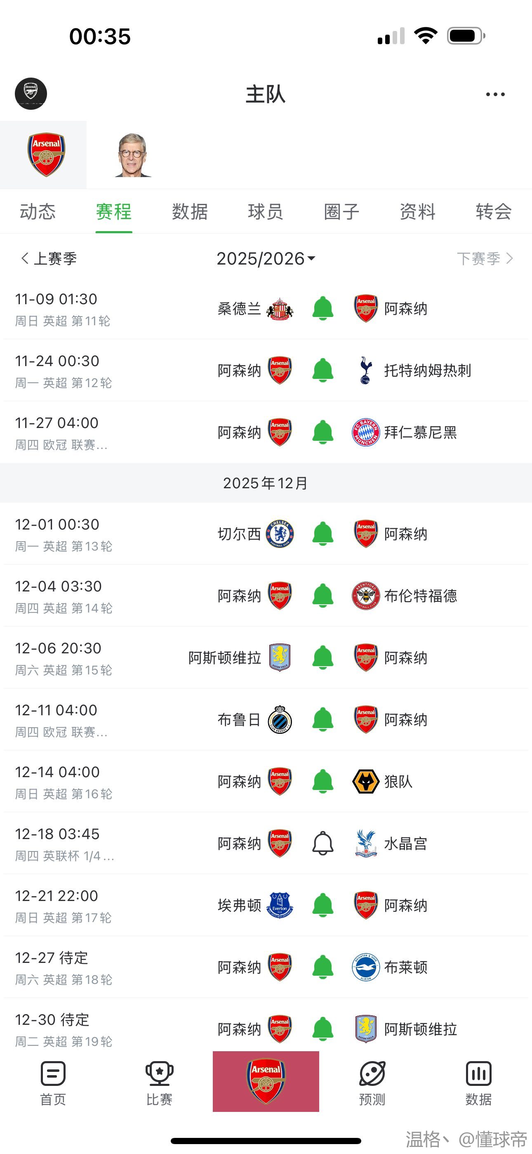Open the three-dot more options menu
Image resolution: width=532 pixels, height=1154 pixels.
[x=495, y=95]
